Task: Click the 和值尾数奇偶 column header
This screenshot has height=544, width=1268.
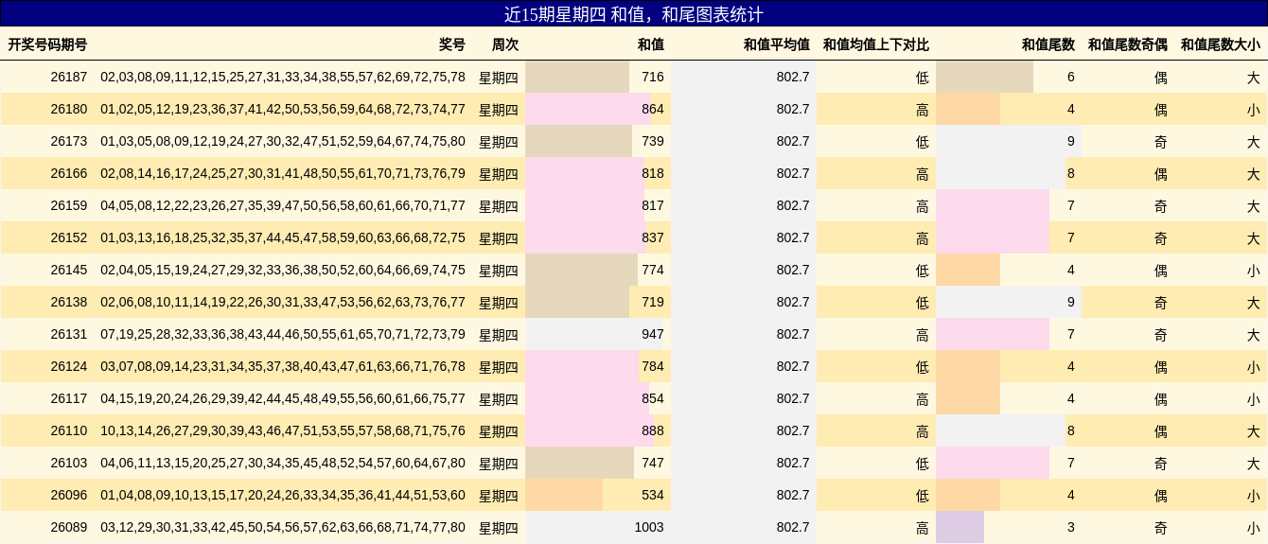Action: tap(1128, 44)
